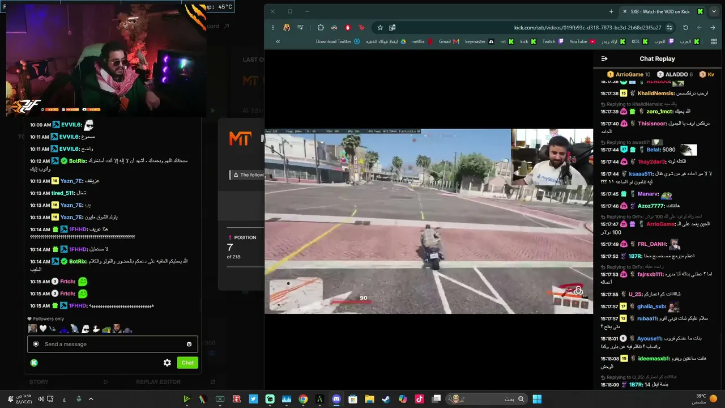Open the browser profile avatar
The width and height of the screenshot is (725, 408).
(x=287, y=27)
